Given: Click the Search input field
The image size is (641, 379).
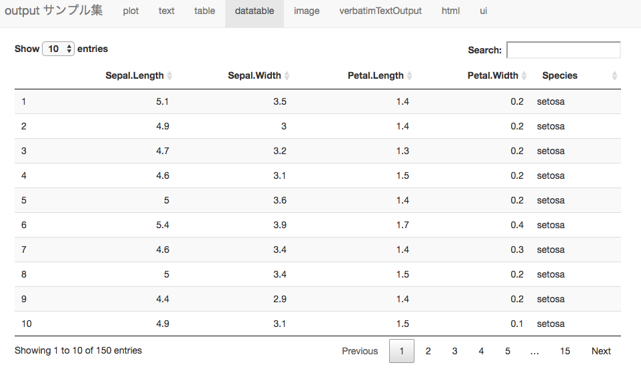Looking at the screenshot, I should pyautogui.click(x=563, y=50).
